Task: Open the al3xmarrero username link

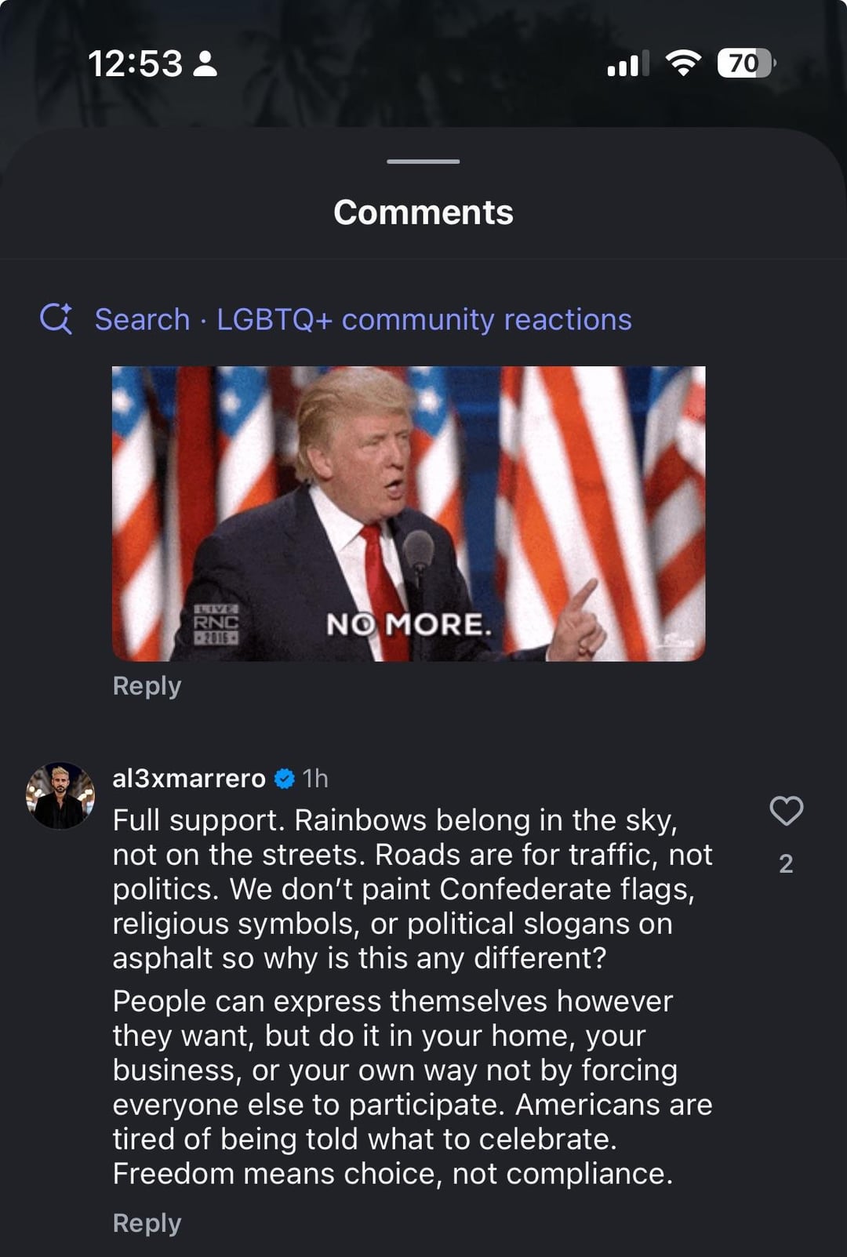Action: tap(189, 778)
